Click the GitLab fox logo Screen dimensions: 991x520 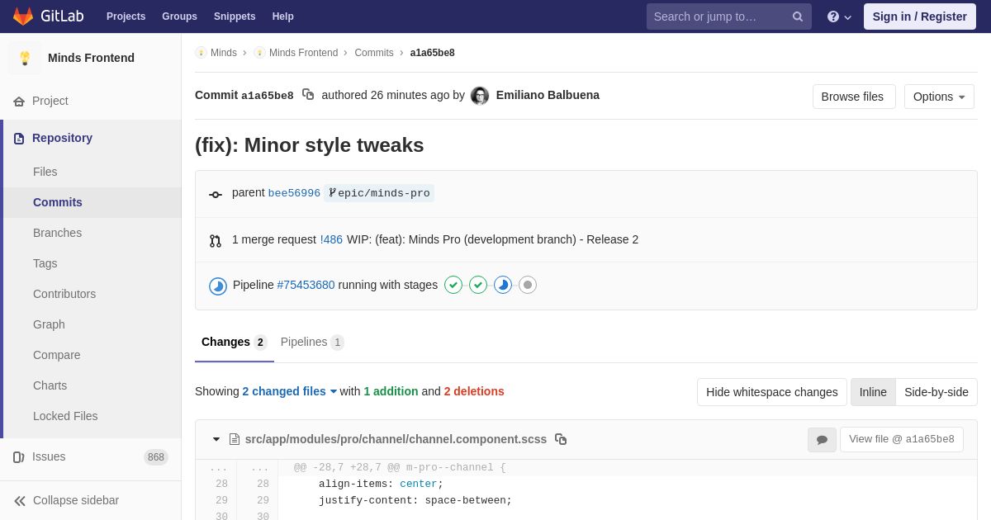pyautogui.click(x=23, y=17)
